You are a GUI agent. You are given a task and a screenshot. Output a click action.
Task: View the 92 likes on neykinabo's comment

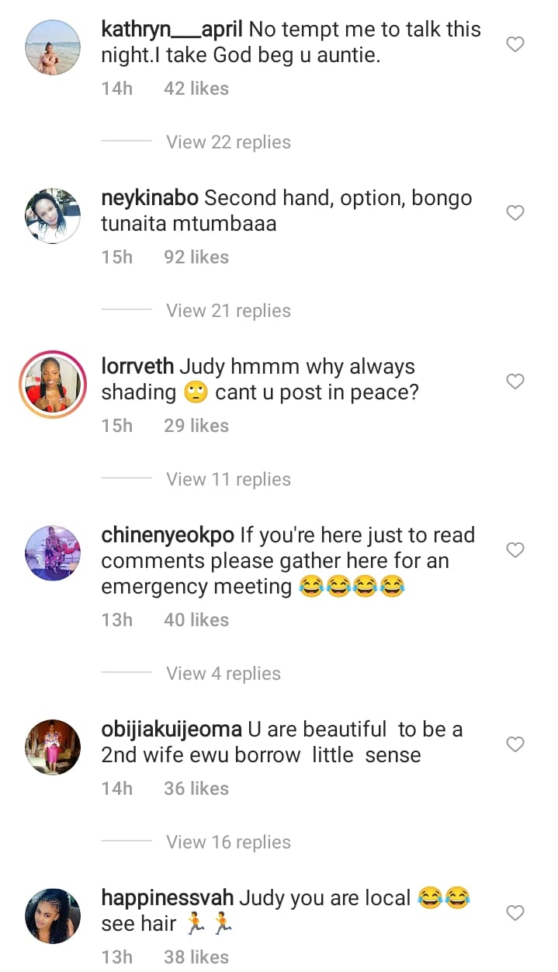(196, 257)
